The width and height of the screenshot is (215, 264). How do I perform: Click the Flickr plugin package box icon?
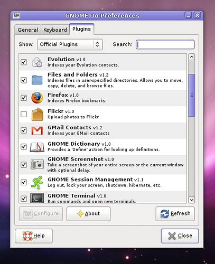click(x=37, y=115)
